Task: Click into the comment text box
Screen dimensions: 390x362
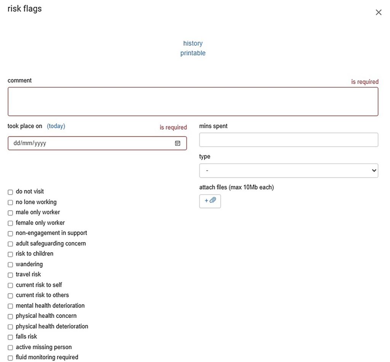Action: pos(193,102)
